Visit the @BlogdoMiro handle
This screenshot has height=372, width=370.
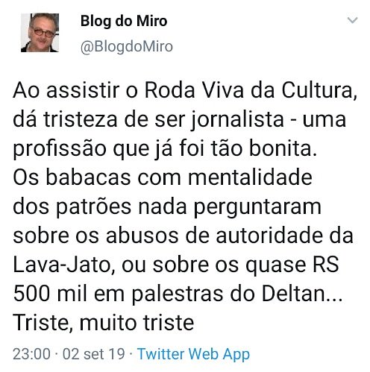[127, 46]
